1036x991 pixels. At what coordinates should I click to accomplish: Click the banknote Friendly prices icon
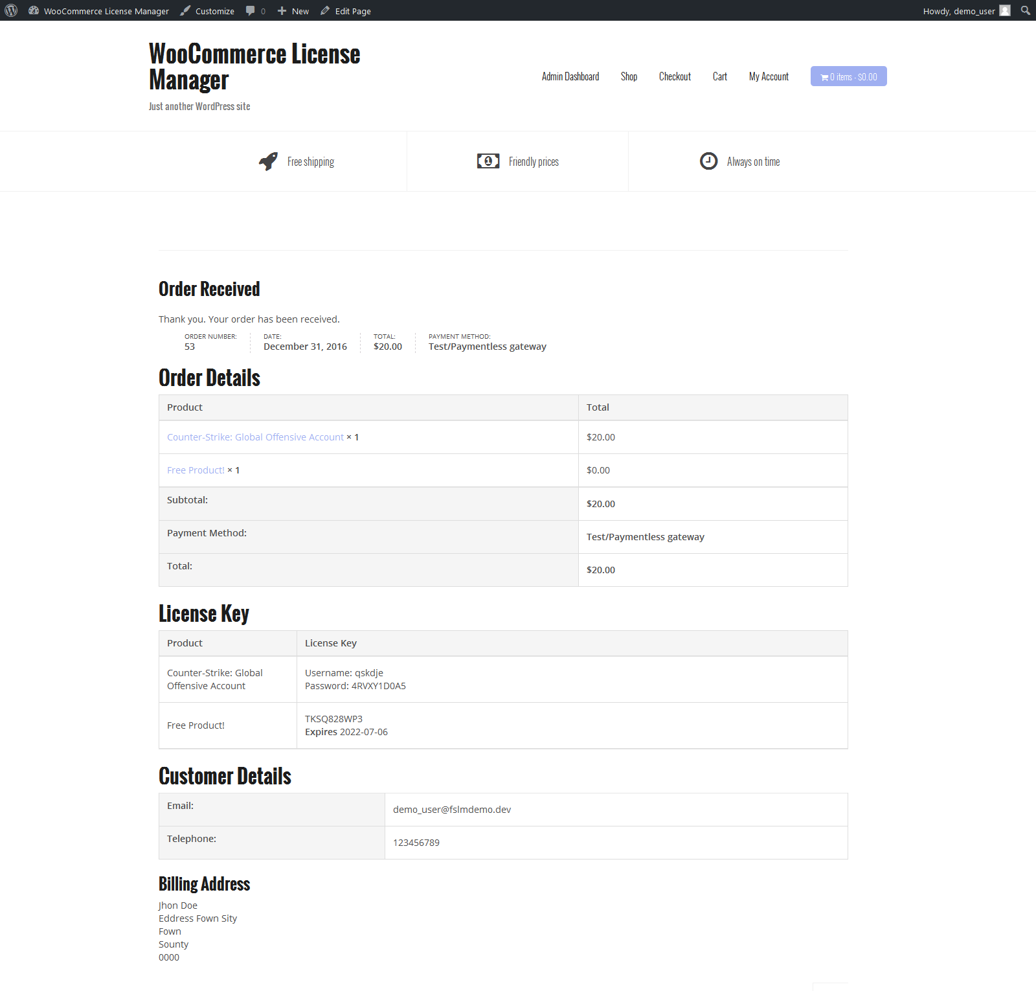pyautogui.click(x=488, y=161)
